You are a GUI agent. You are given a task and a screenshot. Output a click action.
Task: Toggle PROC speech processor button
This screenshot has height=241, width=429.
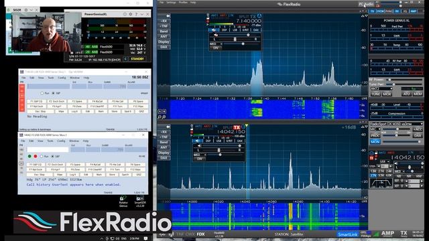375,135
